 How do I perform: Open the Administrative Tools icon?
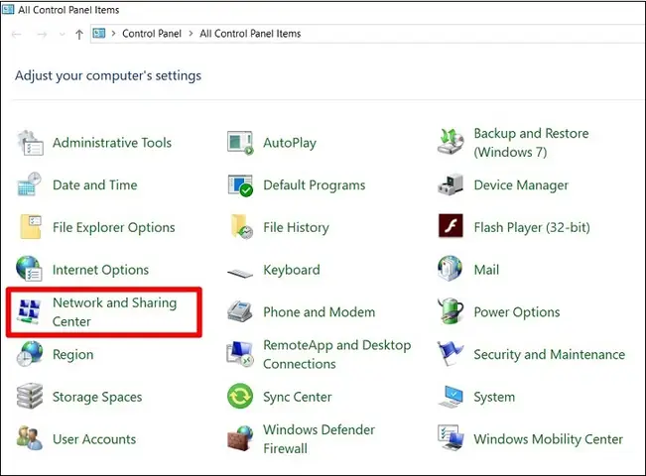pos(30,143)
